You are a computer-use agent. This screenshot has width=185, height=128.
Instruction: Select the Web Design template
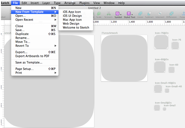(76, 24)
